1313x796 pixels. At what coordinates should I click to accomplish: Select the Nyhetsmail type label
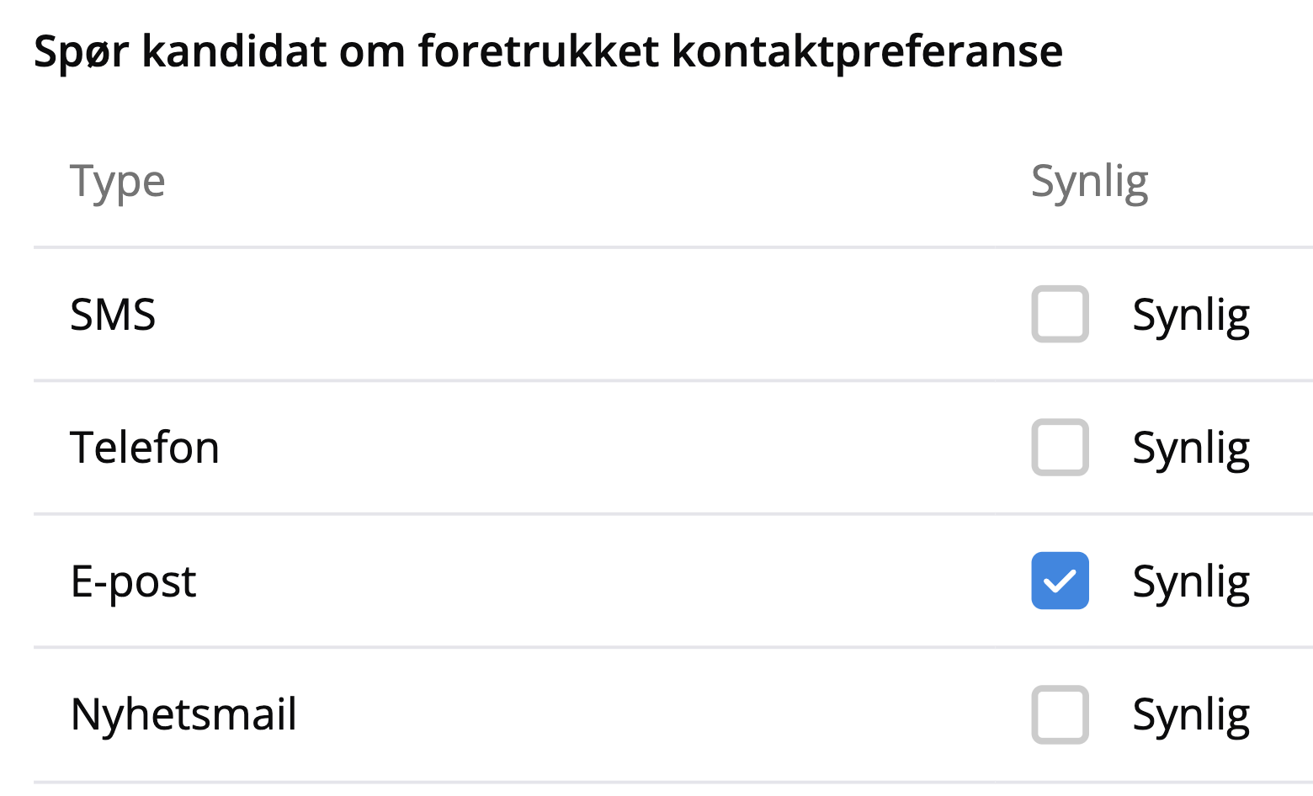click(183, 714)
